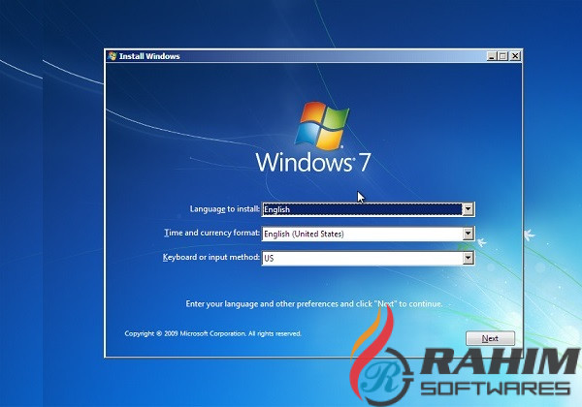Click the Next button
582x407 pixels.
coord(490,338)
